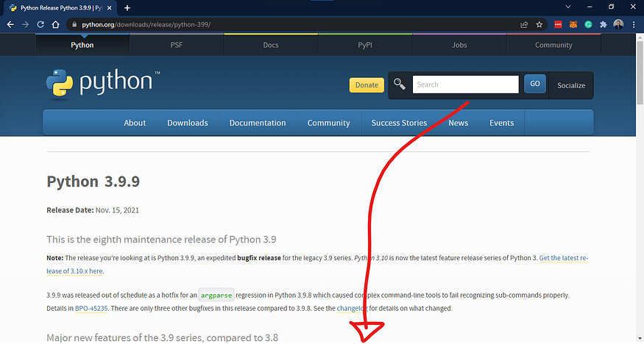The height and width of the screenshot is (344, 644).
Task: Open the MetaMask fox extension
Action: click(x=573, y=24)
